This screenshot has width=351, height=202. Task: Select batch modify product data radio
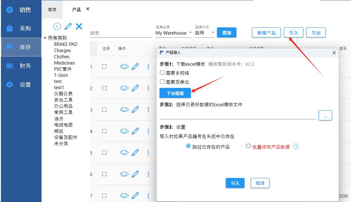pyautogui.click(x=248, y=146)
